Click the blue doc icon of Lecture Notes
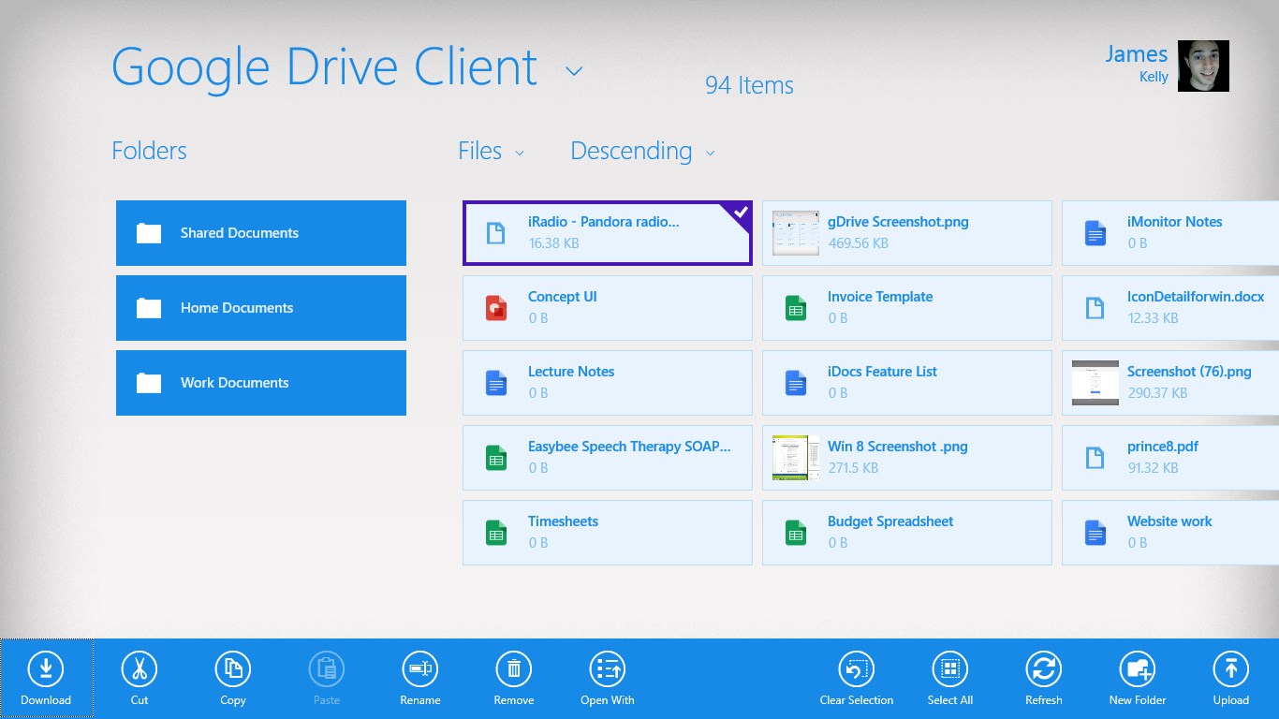The width and height of the screenshot is (1279, 719). (x=496, y=383)
